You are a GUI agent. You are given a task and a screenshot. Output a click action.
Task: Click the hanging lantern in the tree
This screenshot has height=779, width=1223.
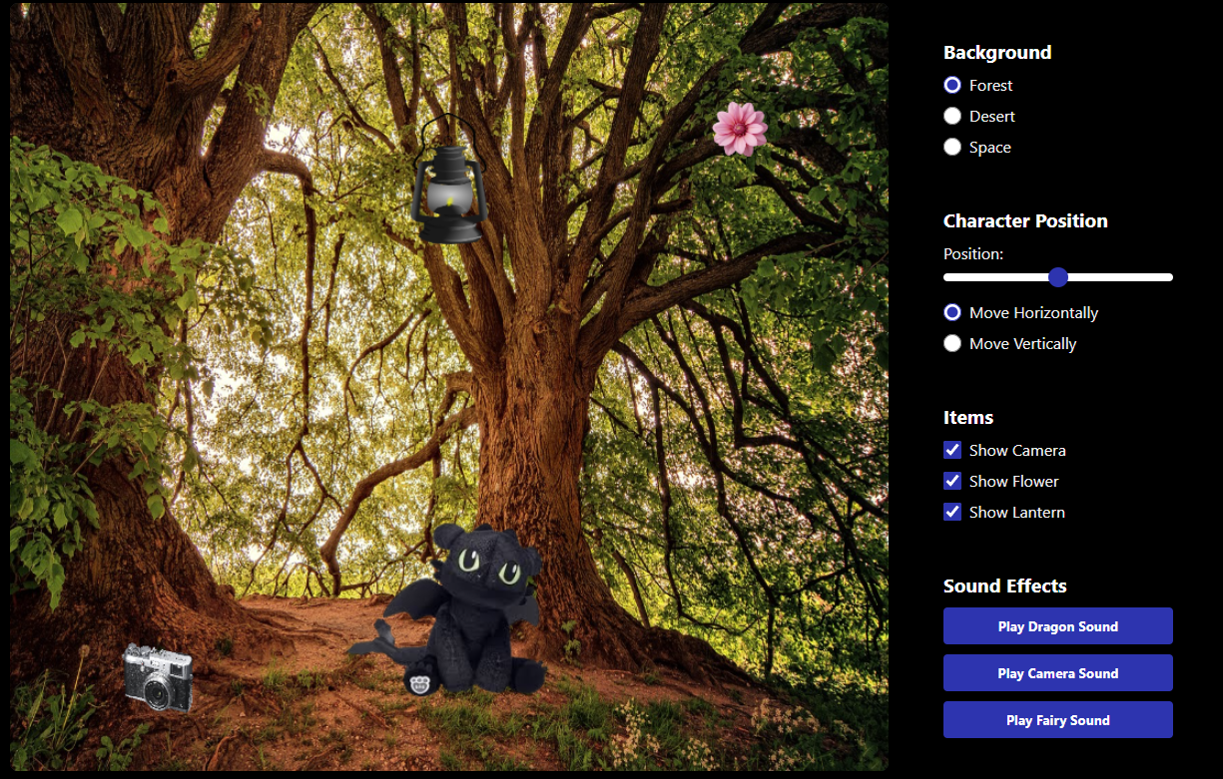coord(449,179)
